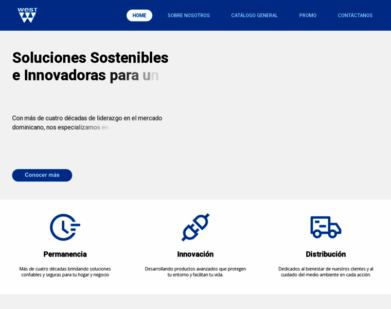Click the second headline line 'e Innovadoras para'

(x=76, y=75)
